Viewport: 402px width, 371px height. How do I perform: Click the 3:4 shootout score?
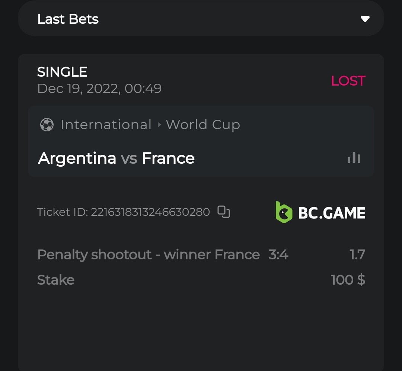(278, 255)
